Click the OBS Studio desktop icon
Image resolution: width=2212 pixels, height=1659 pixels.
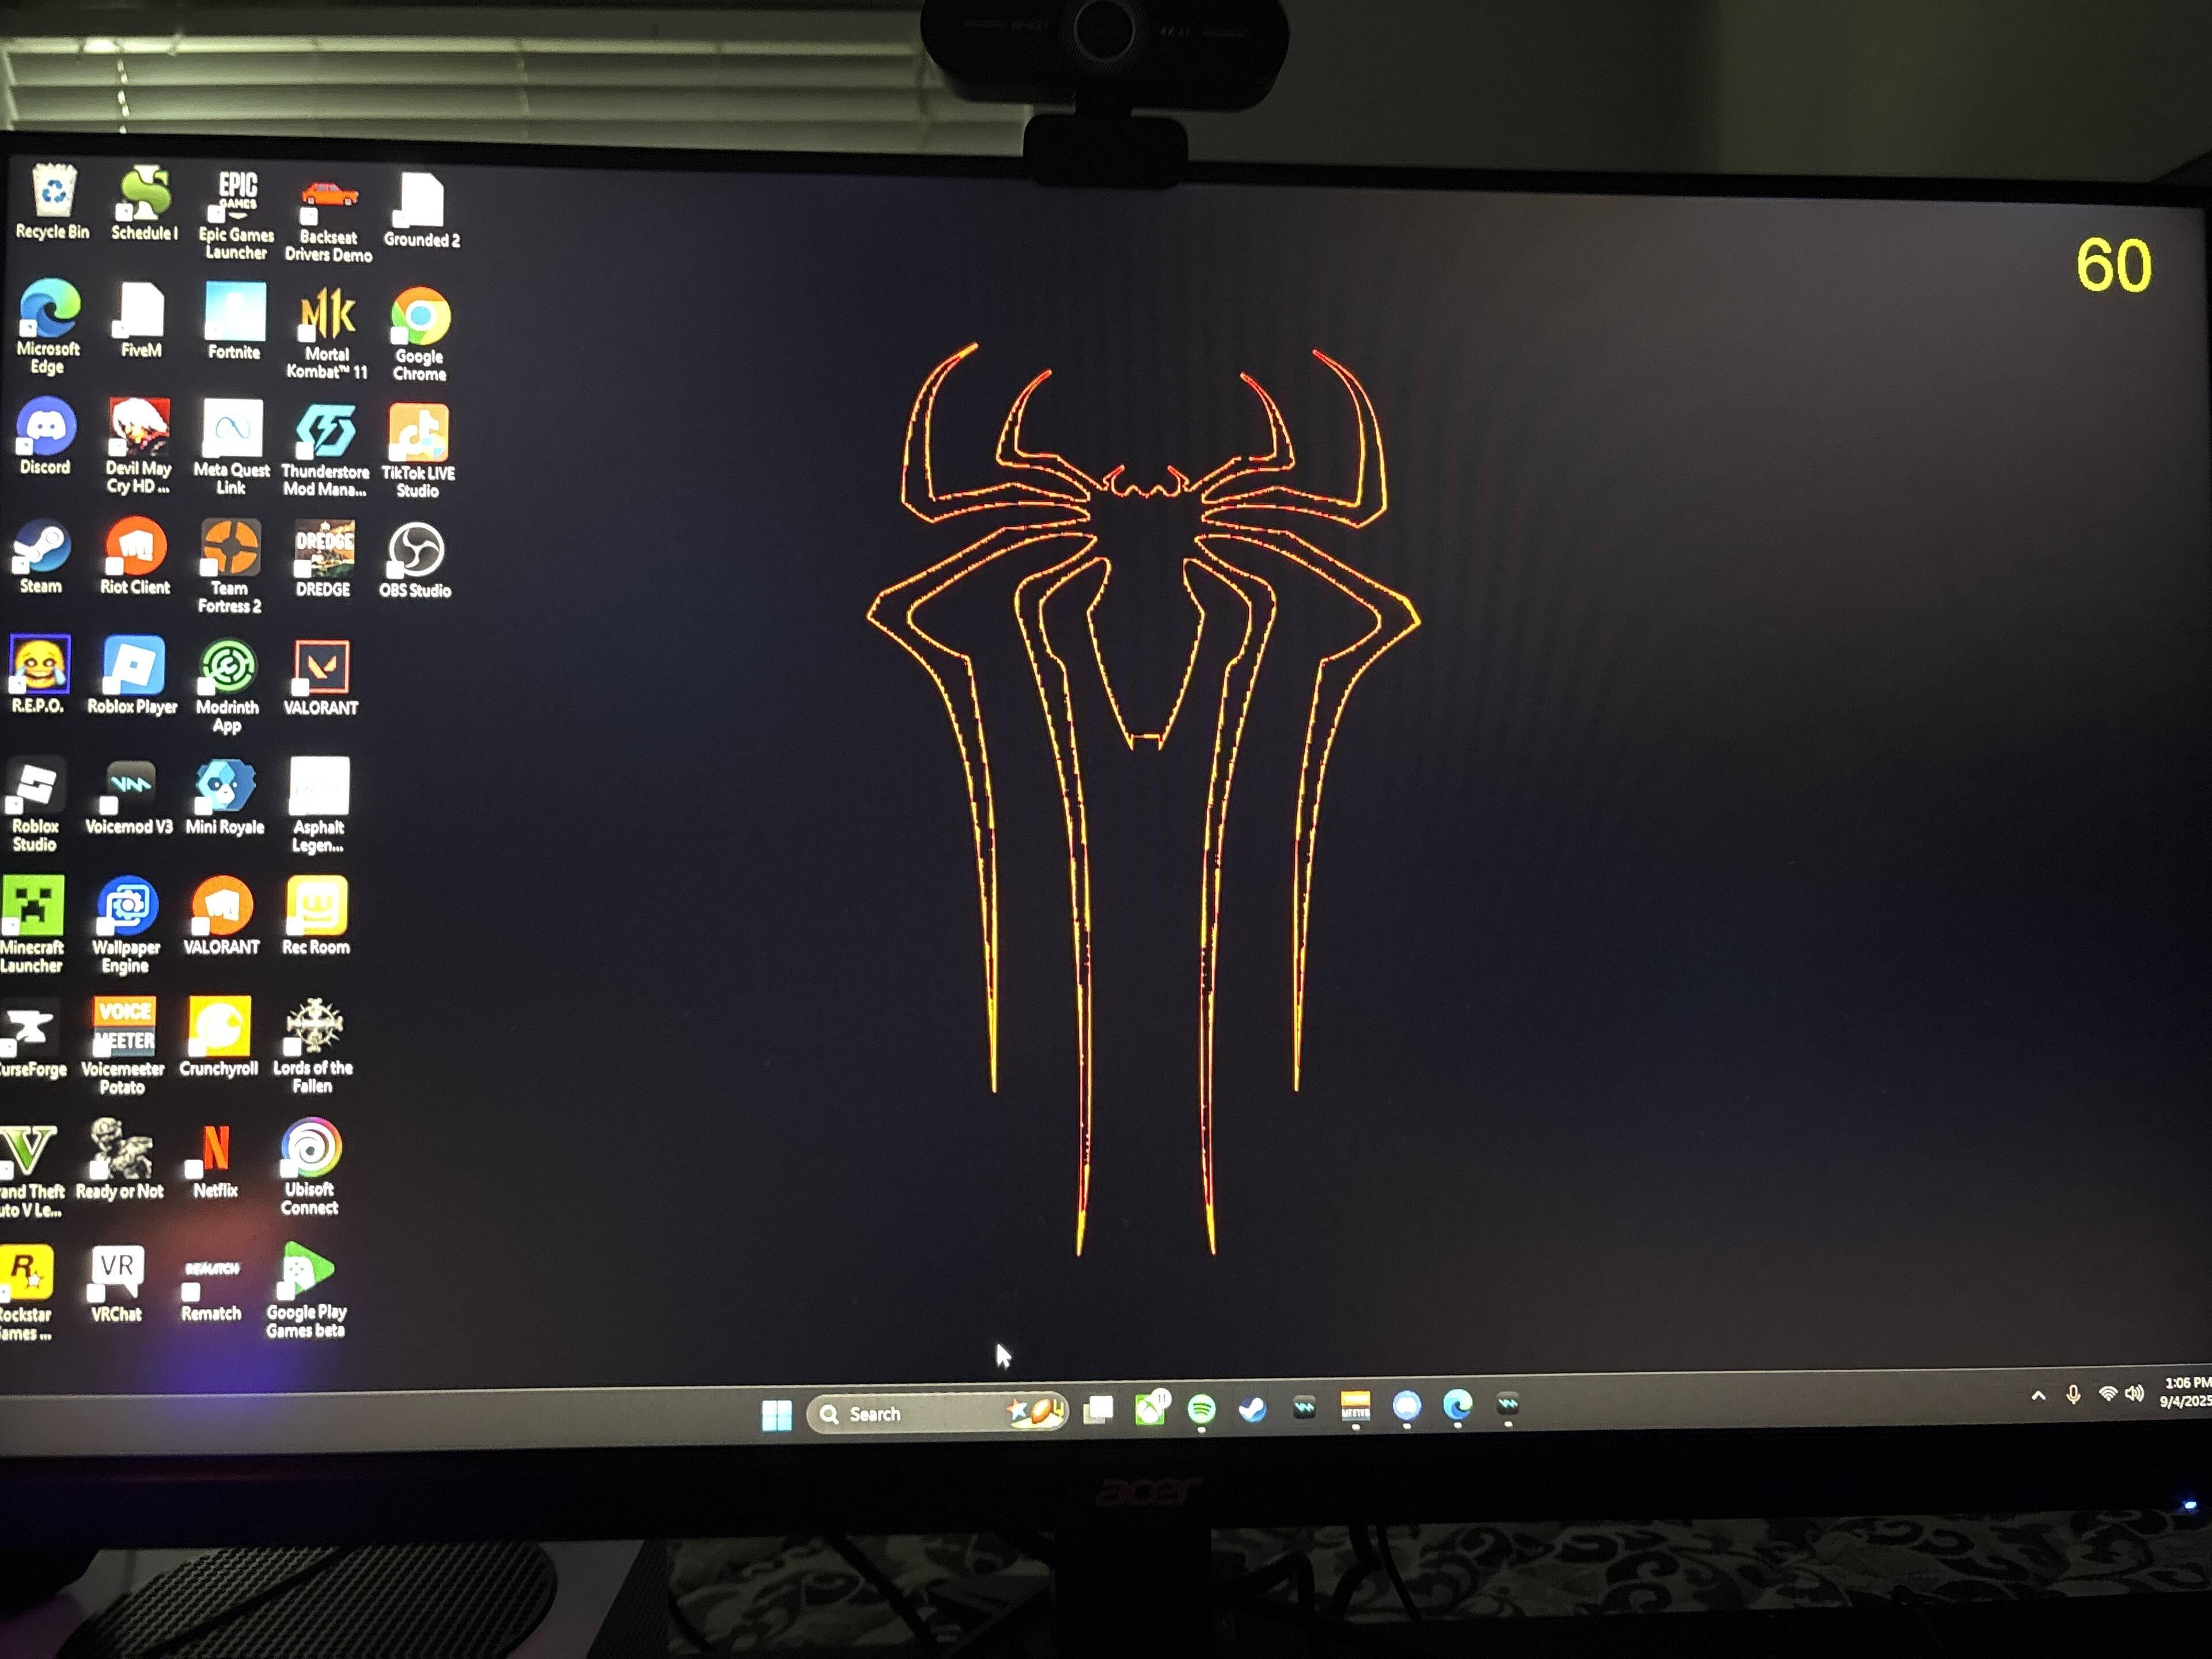pos(415,550)
